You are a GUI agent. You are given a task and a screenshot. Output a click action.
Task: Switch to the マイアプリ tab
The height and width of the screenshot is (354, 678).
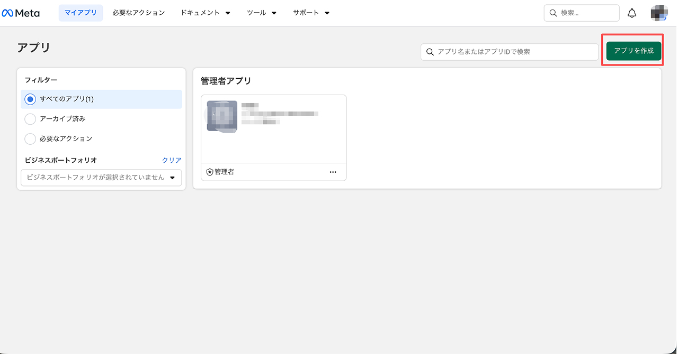click(81, 13)
